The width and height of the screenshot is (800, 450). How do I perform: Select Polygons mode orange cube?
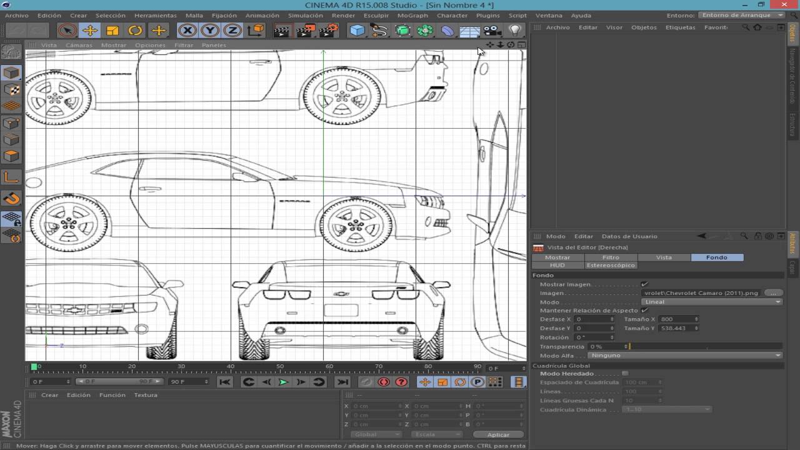11,156
